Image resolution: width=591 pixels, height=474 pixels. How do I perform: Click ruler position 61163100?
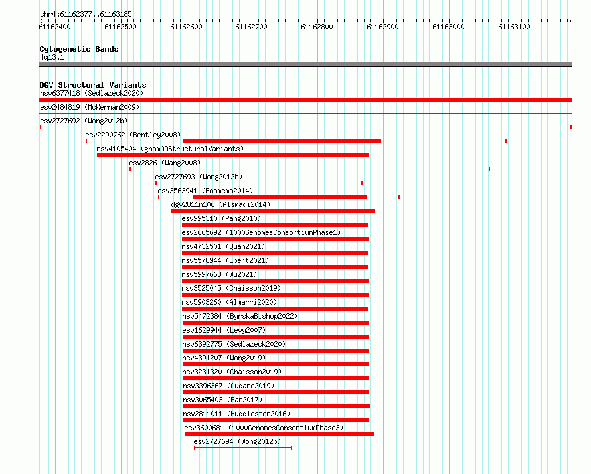coord(514,27)
